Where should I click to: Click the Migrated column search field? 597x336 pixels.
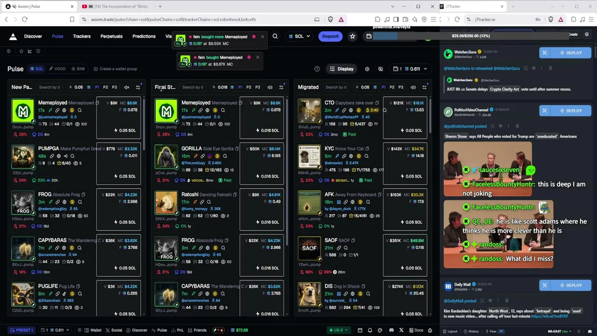point(336,87)
